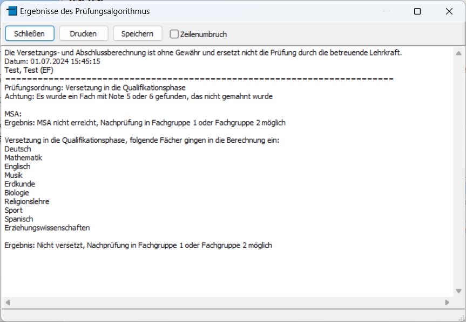Click the horizontal scrollbar left arrow
Viewport: 466px width, 322px height.
click(x=8, y=303)
